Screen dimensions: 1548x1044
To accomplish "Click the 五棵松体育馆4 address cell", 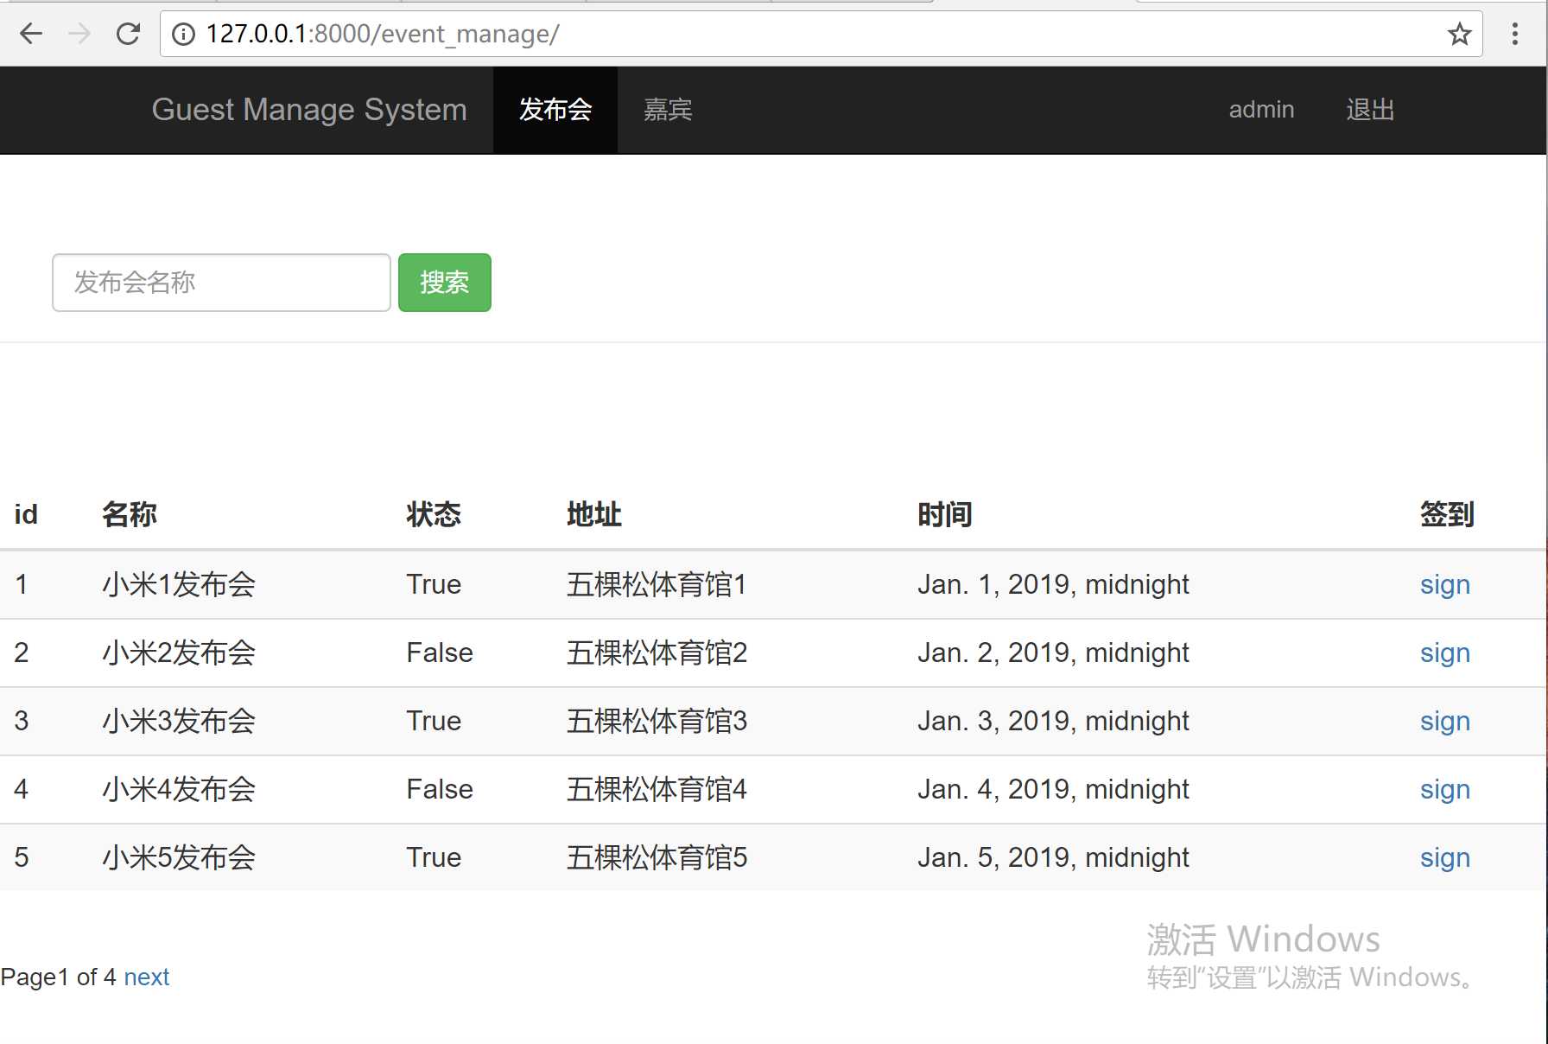I will (x=657, y=790).
